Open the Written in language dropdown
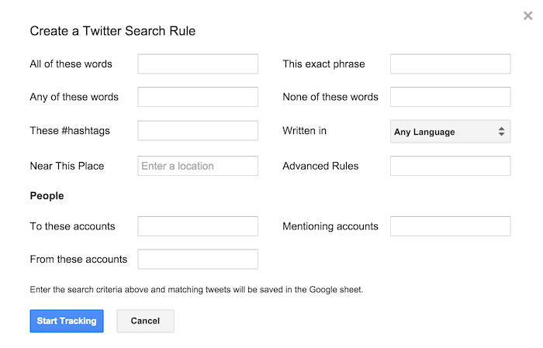The width and height of the screenshot is (543, 348). [x=450, y=132]
